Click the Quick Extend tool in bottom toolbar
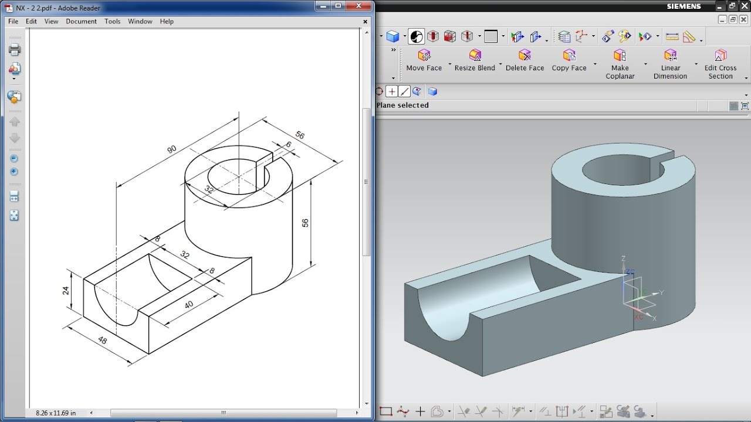Screen dimensions: 751x422 pyautogui.click(x=481, y=411)
